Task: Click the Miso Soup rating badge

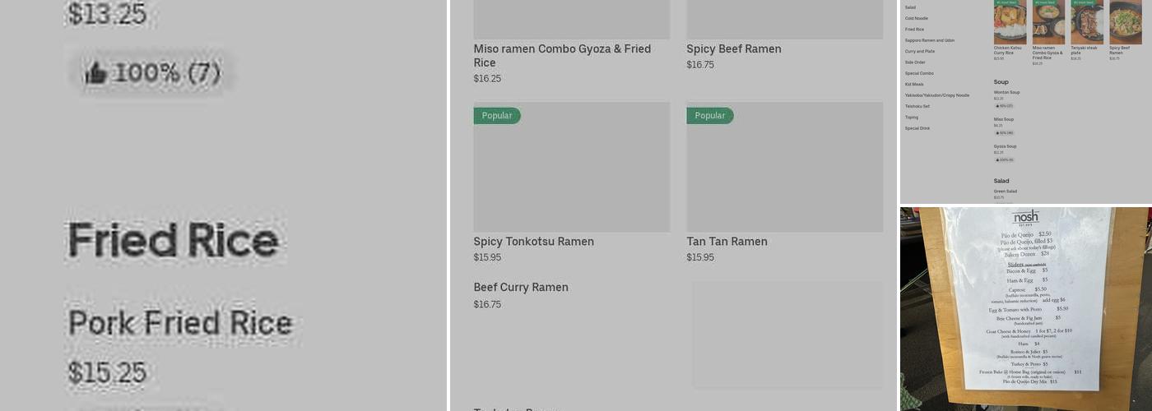Action: click(1004, 133)
